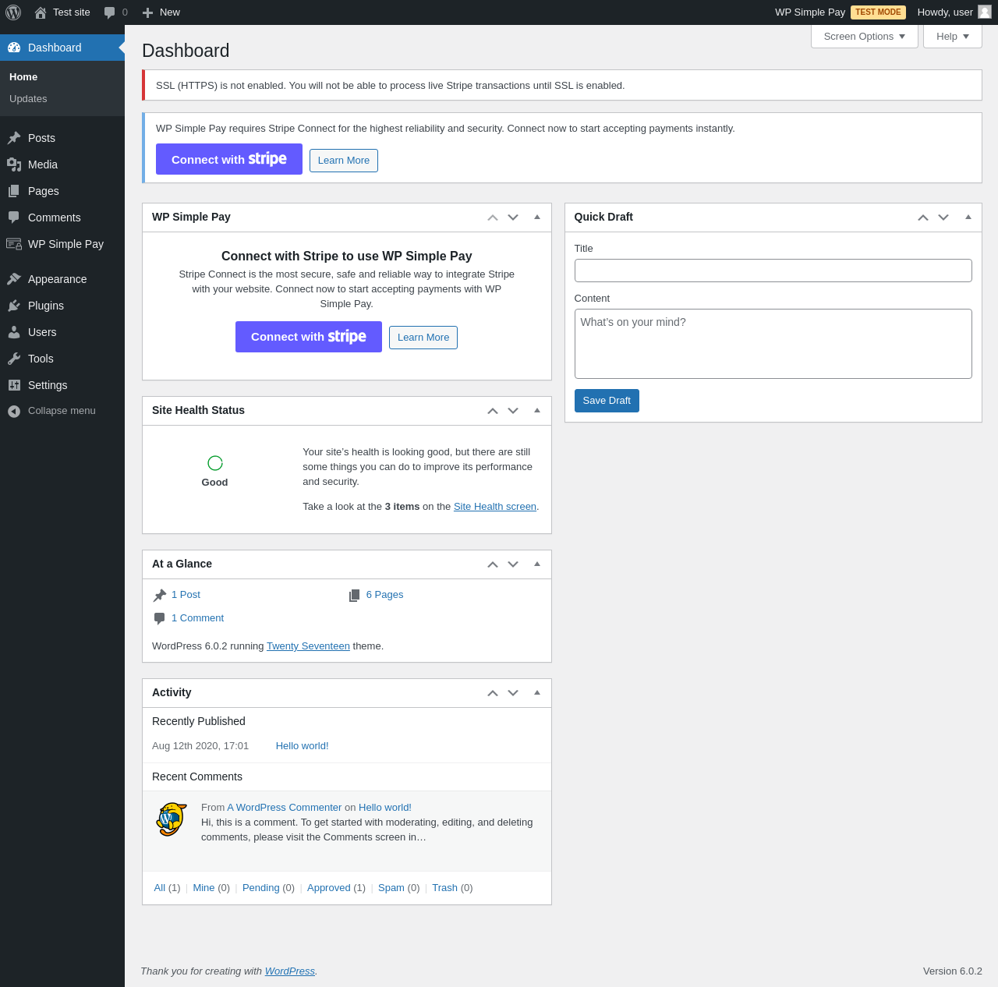Screen dimensions: 998x987
Task: Click the TEST MODE badge in admin bar
Action: click(878, 12)
